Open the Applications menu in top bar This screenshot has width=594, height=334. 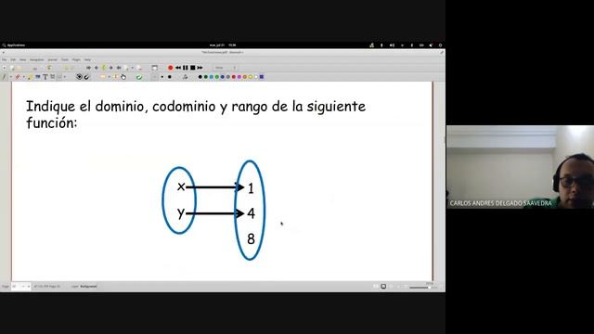[14, 45]
